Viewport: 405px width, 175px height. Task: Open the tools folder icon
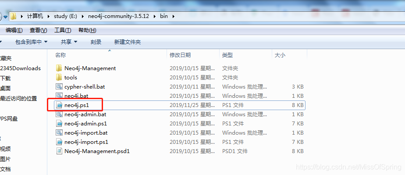59,77
